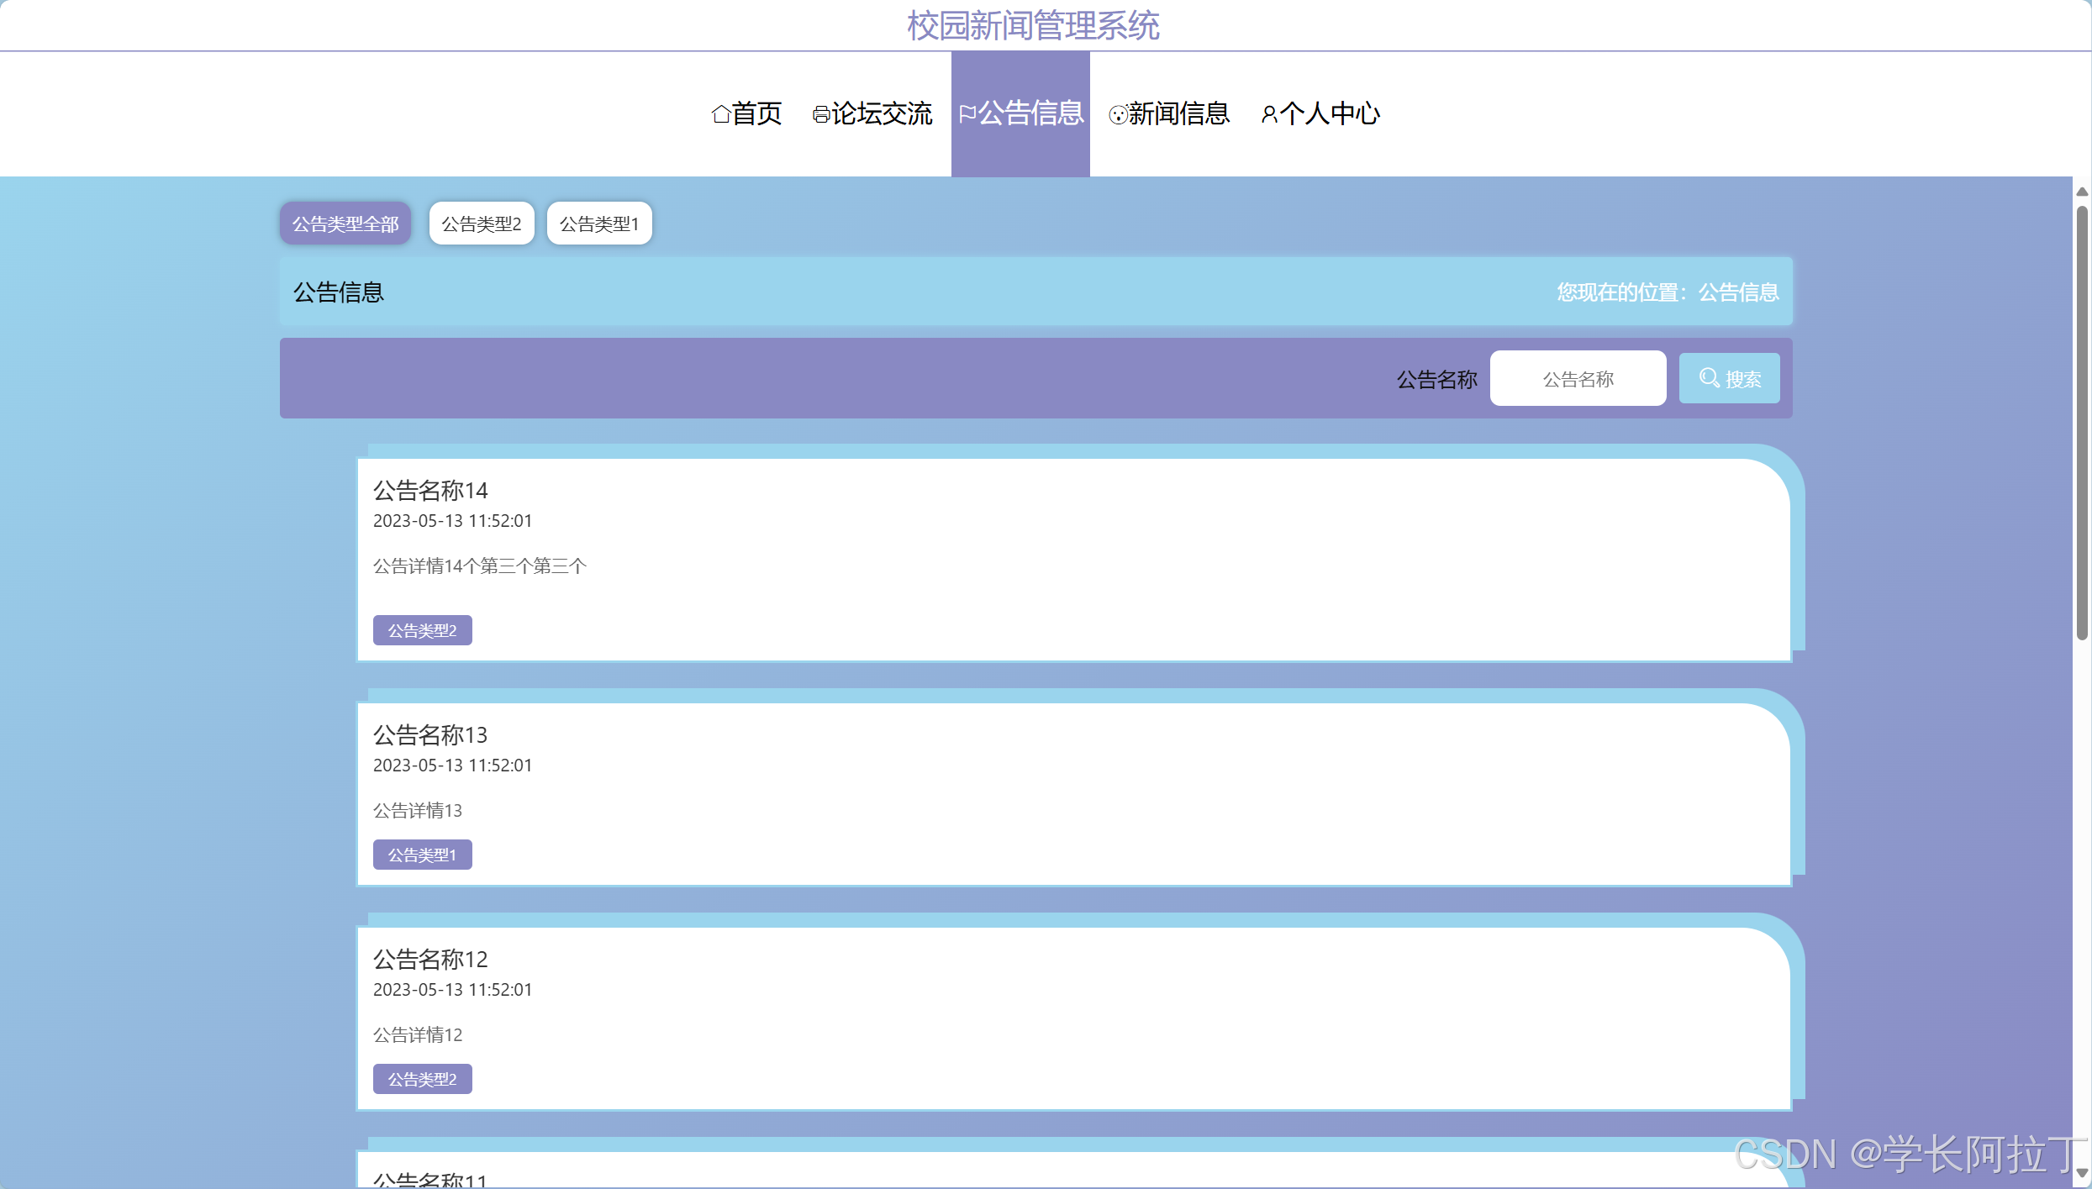Screen dimensions: 2092x1189
Task: Click the user icon beside 个人中心
Action: point(1268,114)
